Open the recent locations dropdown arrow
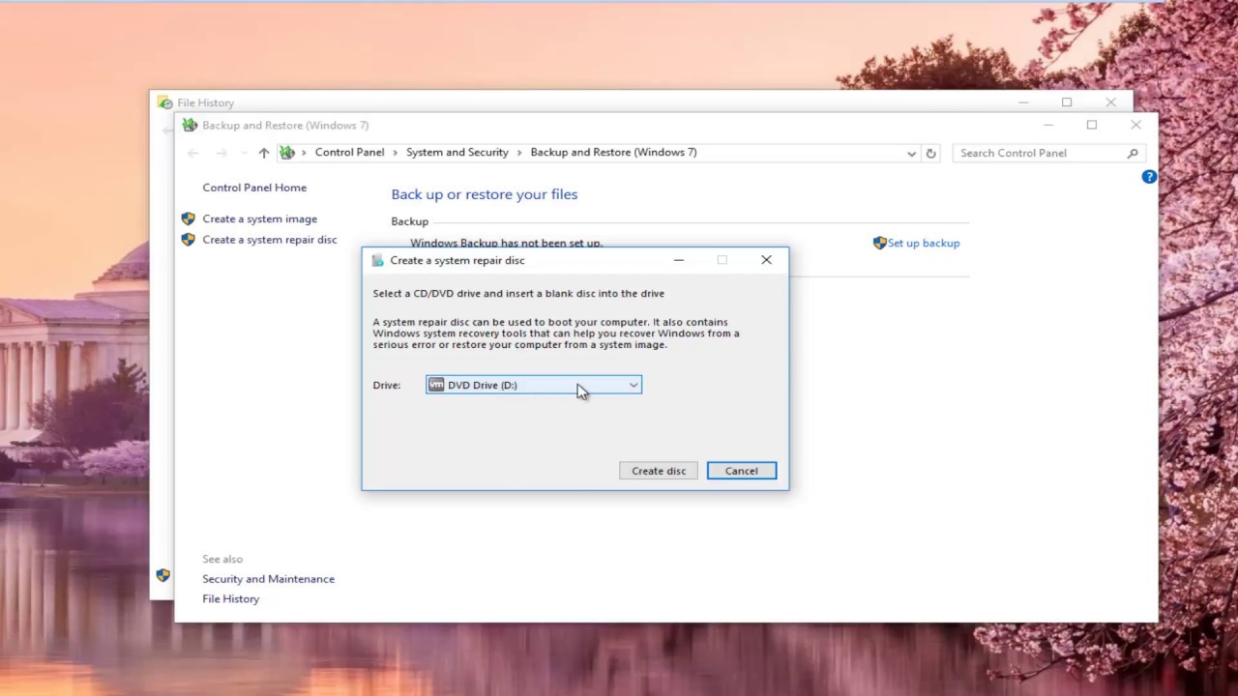1238x696 pixels. click(x=243, y=153)
